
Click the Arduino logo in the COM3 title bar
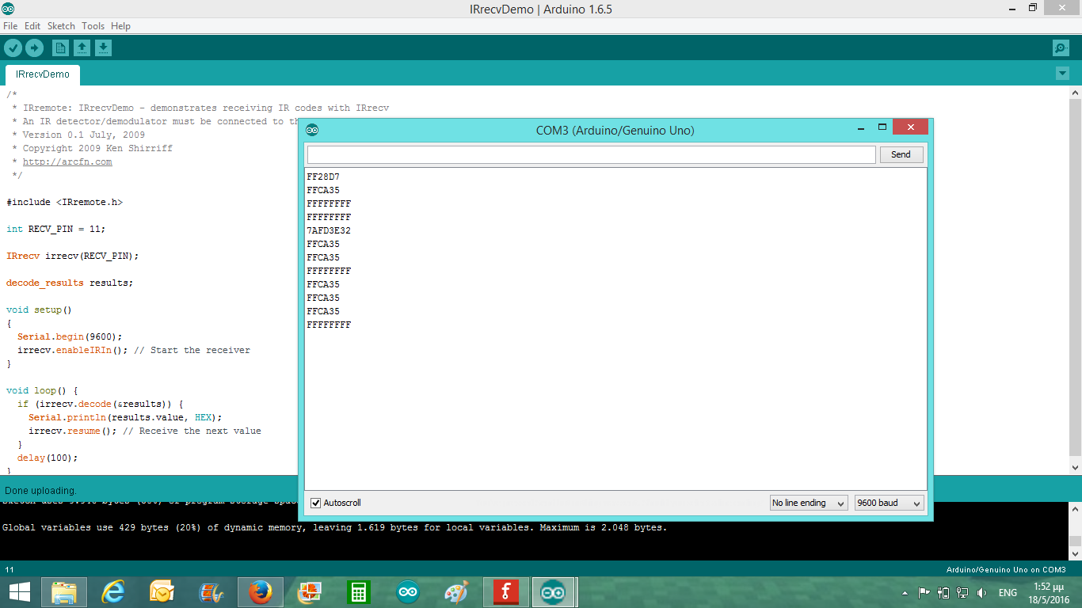coord(312,130)
